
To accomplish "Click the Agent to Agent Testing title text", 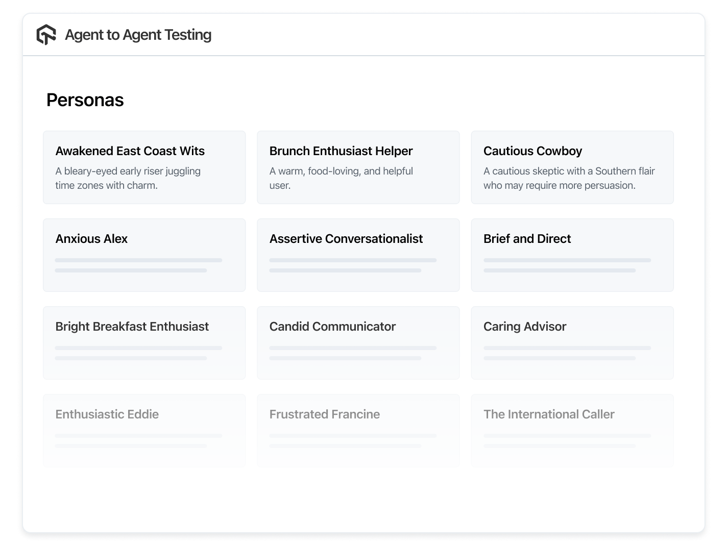I will 138,35.
